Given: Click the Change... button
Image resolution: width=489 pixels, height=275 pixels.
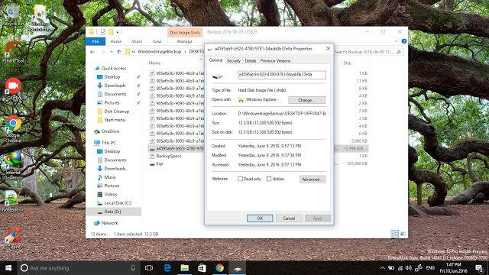Looking at the screenshot, I should coord(306,100).
